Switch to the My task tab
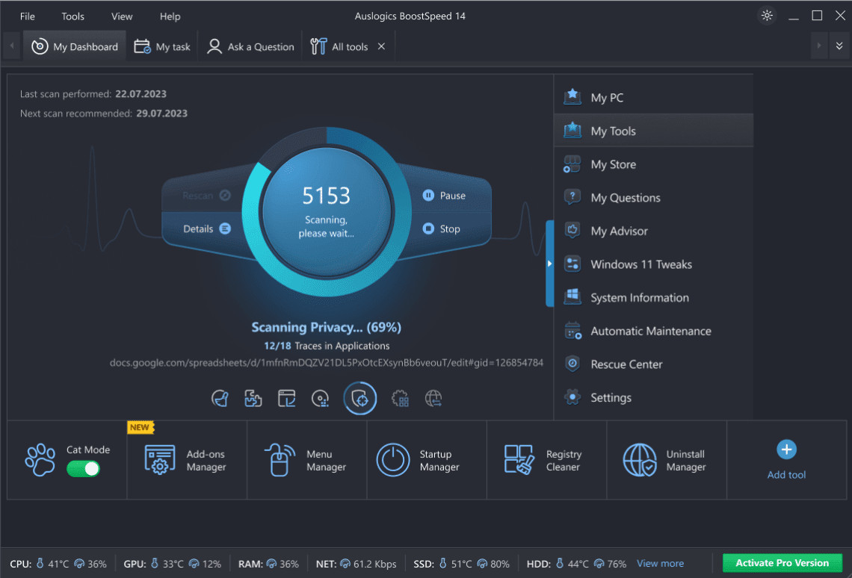 pyautogui.click(x=162, y=47)
